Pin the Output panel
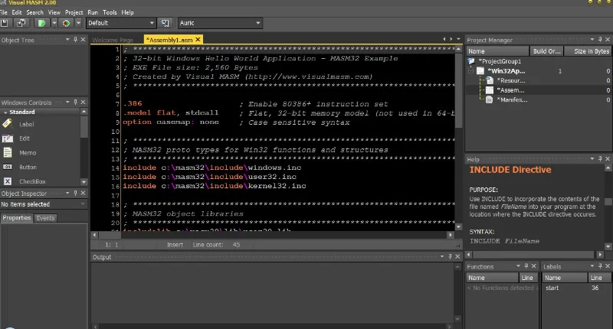613x329 pixels. click(x=450, y=256)
